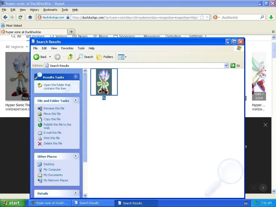Viewport: 276px width, 207px height.
Task: Collapse the Details panel
Action: click(76, 193)
